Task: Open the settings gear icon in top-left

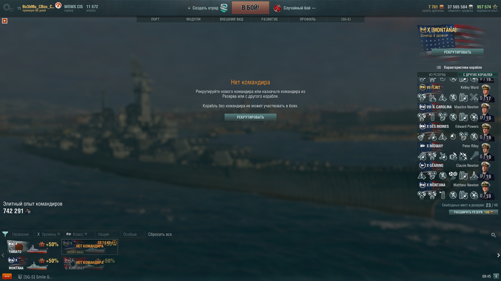Action: [8, 8]
